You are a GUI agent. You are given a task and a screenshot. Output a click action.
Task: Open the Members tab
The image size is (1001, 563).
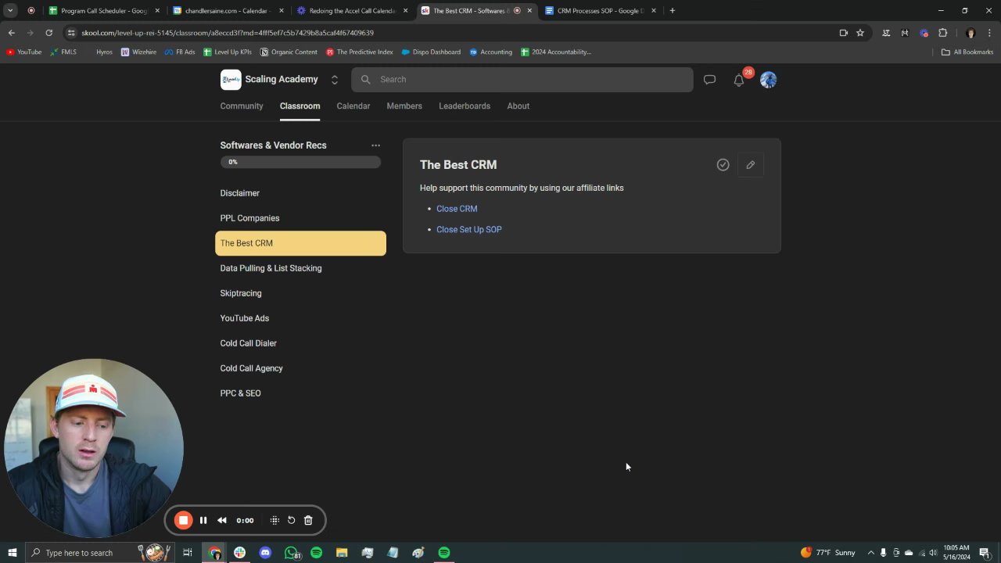click(x=404, y=106)
